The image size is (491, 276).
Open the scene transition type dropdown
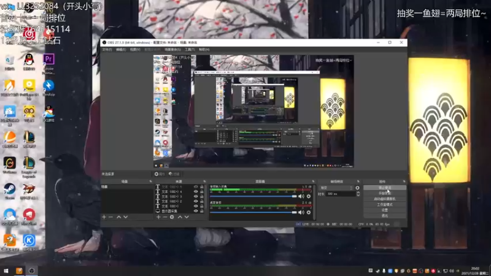(x=336, y=188)
